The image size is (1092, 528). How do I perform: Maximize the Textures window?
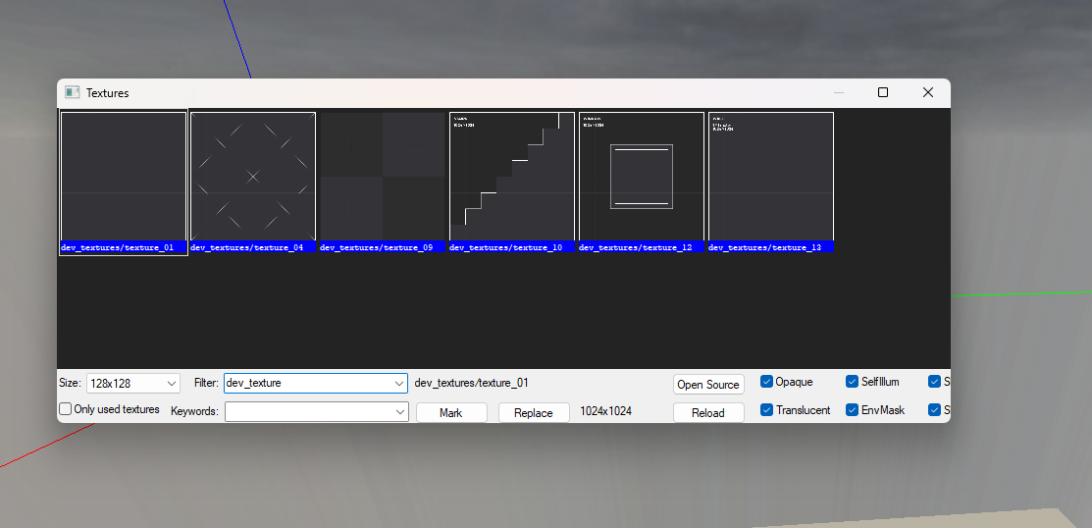pos(882,92)
